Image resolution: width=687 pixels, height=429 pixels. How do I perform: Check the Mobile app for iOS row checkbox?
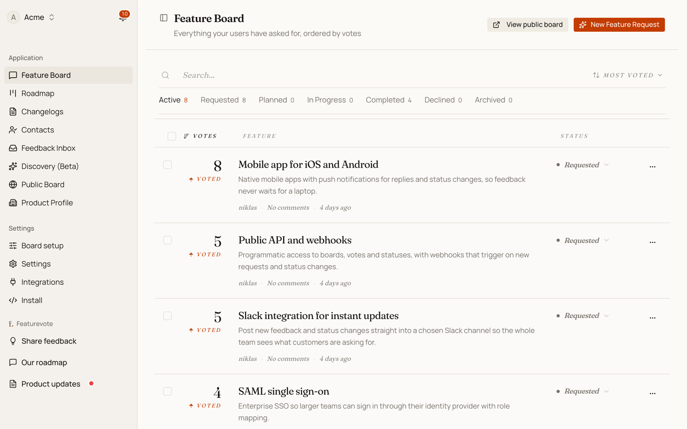[x=167, y=165]
